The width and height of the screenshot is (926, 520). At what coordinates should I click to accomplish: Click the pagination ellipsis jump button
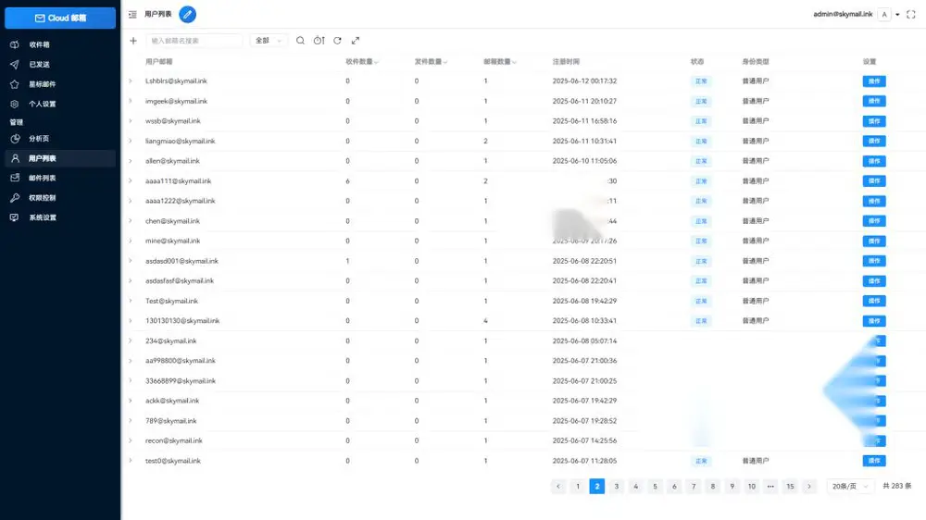(x=770, y=487)
